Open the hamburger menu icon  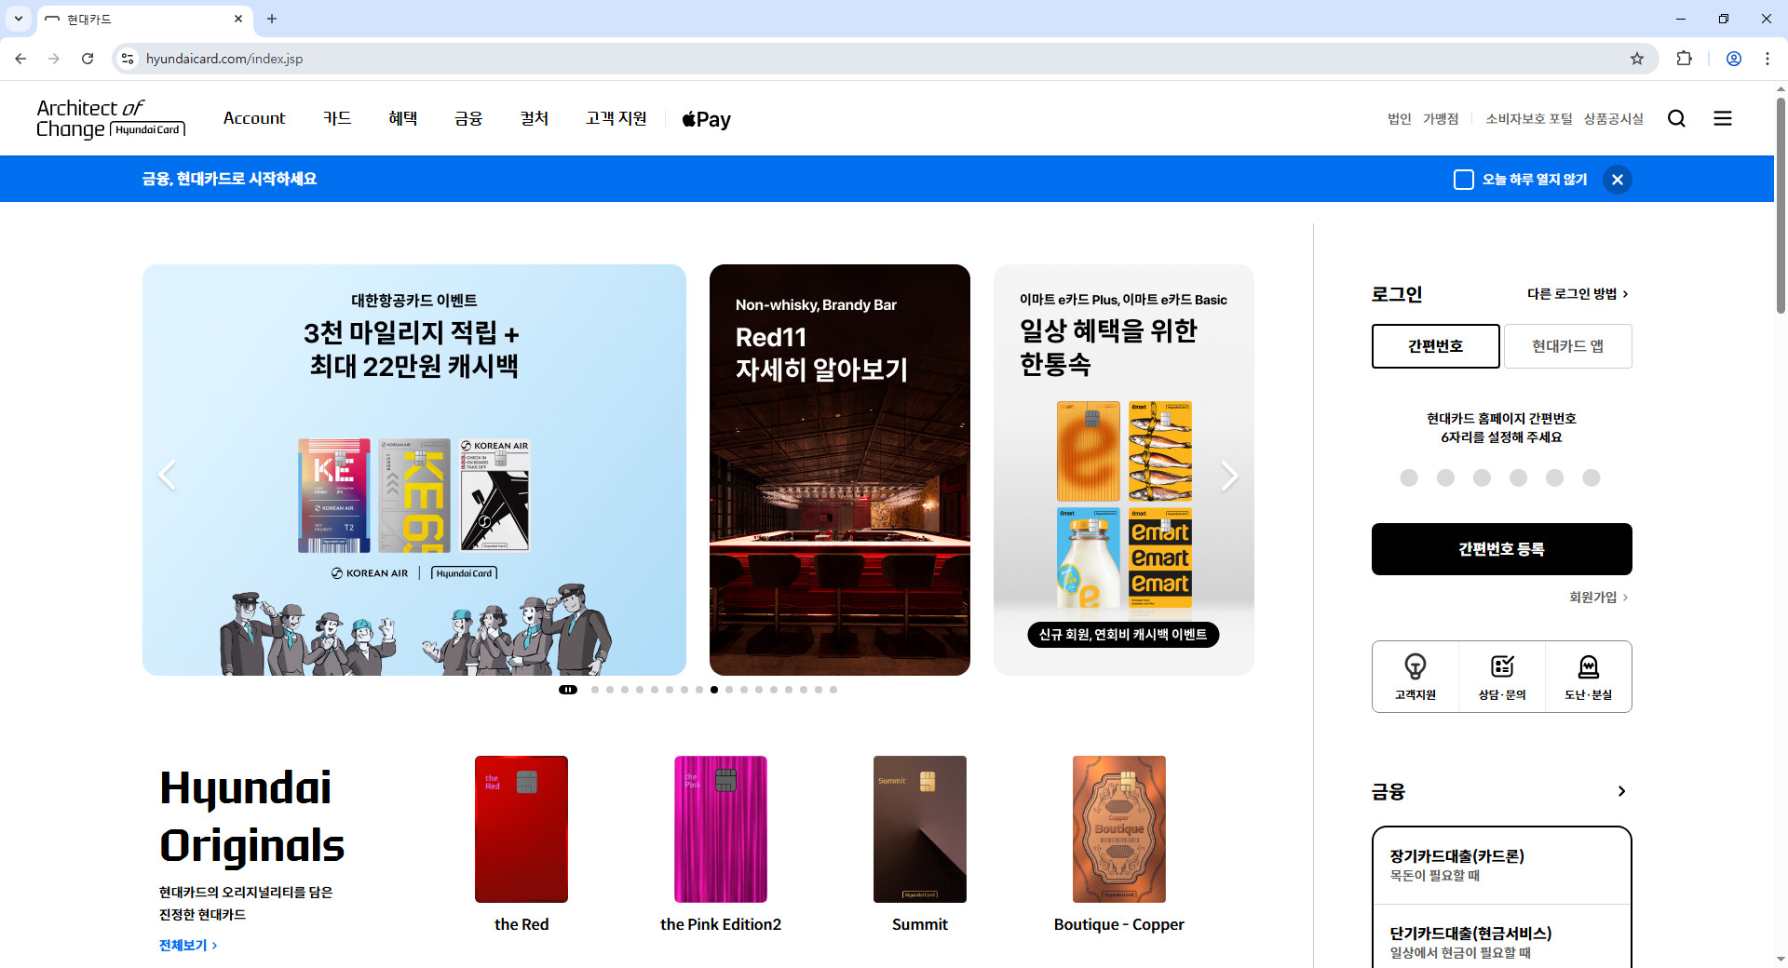(1723, 118)
